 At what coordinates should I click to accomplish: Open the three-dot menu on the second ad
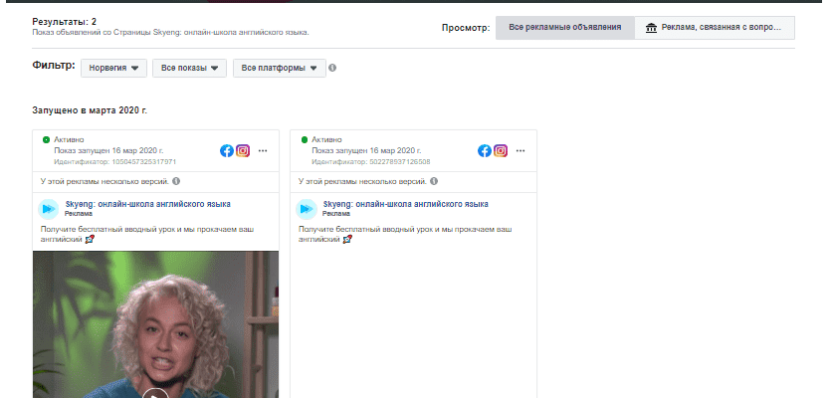pos(521,151)
